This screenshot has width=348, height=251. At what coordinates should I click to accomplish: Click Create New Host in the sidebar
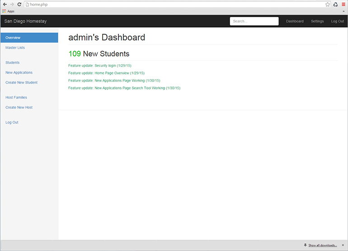(19, 107)
